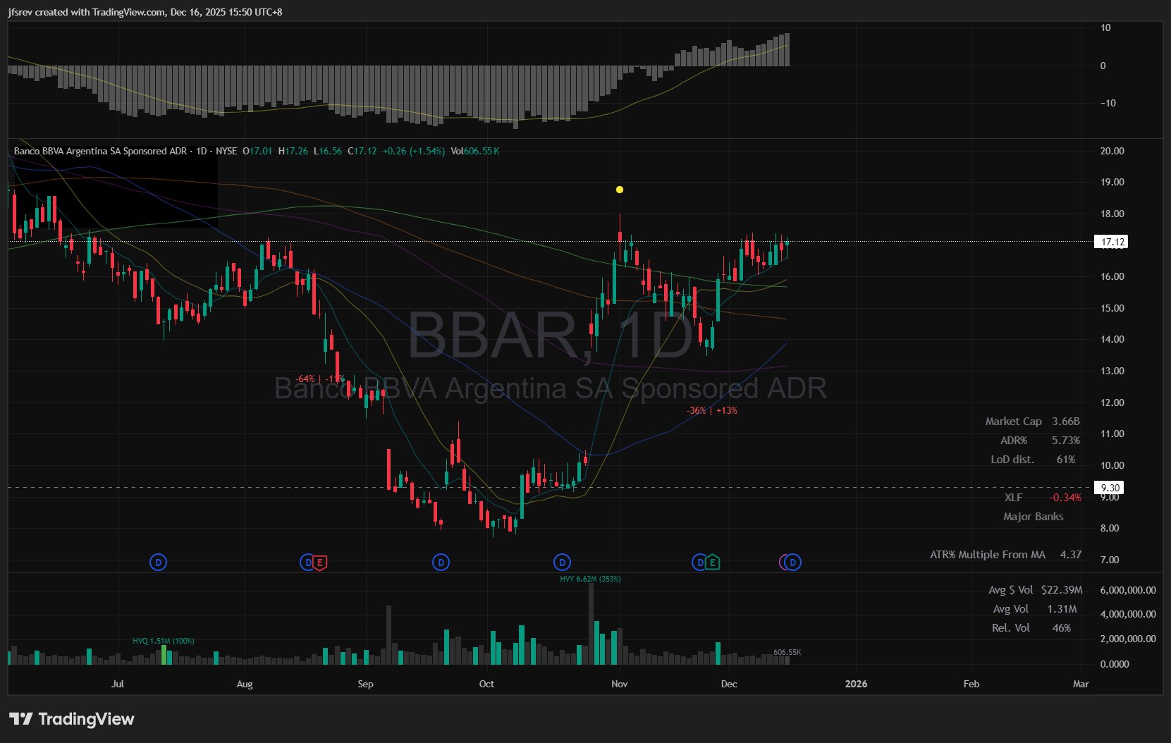Viewport: 1171px width, 743px height.
Task: Select the 9.30 price line label
Action: click(x=1110, y=488)
